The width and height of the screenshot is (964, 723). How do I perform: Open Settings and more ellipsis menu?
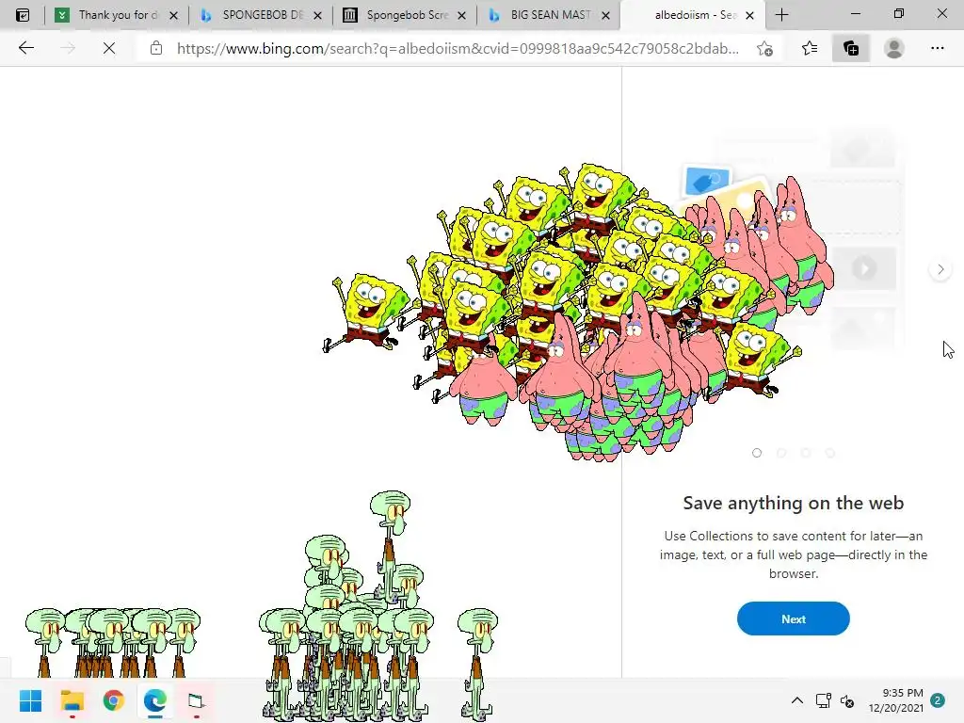pos(937,48)
